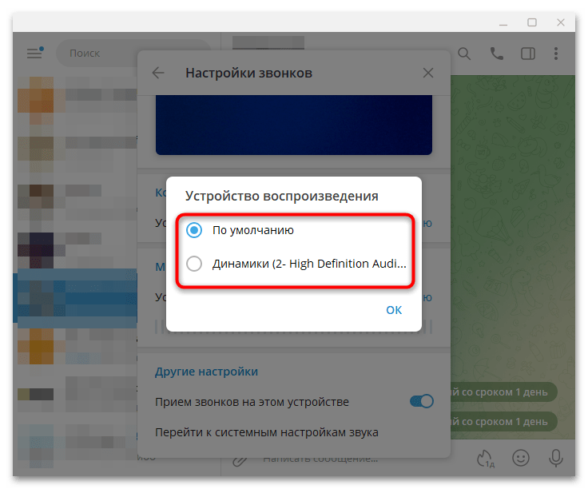
Task: Toggle the right side panel icon
Action: click(528, 54)
